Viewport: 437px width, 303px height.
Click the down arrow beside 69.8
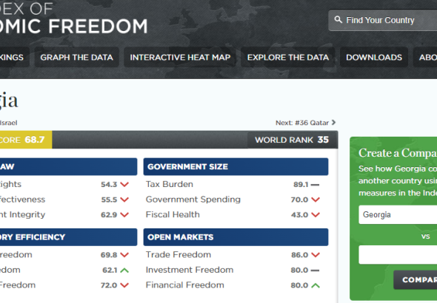tap(124, 255)
